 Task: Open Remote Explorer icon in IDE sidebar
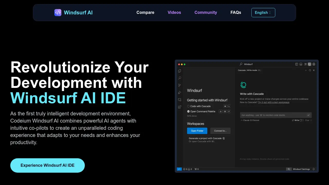[x=179, y=100]
